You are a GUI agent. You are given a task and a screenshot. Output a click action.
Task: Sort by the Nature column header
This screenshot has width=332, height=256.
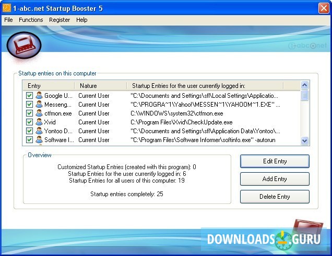(x=101, y=86)
